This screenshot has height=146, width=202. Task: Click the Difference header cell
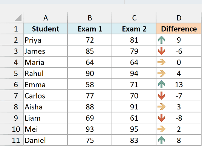coord(179,29)
